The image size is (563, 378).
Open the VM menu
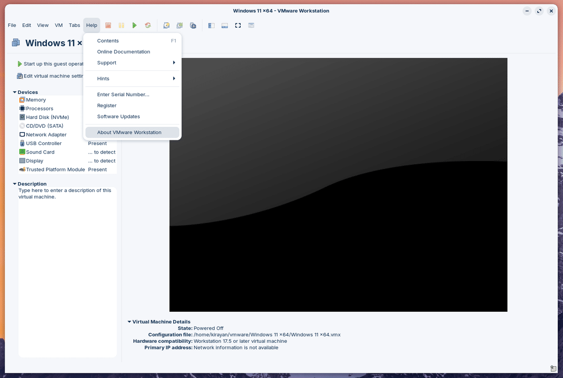[x=59, y=25]
